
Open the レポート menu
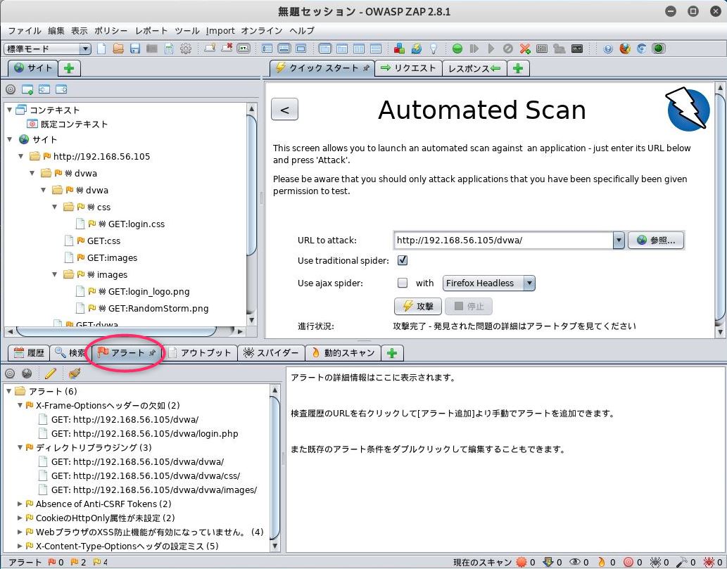tap(151, 30)
